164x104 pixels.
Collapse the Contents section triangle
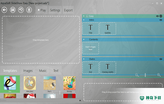click(84, 39)
